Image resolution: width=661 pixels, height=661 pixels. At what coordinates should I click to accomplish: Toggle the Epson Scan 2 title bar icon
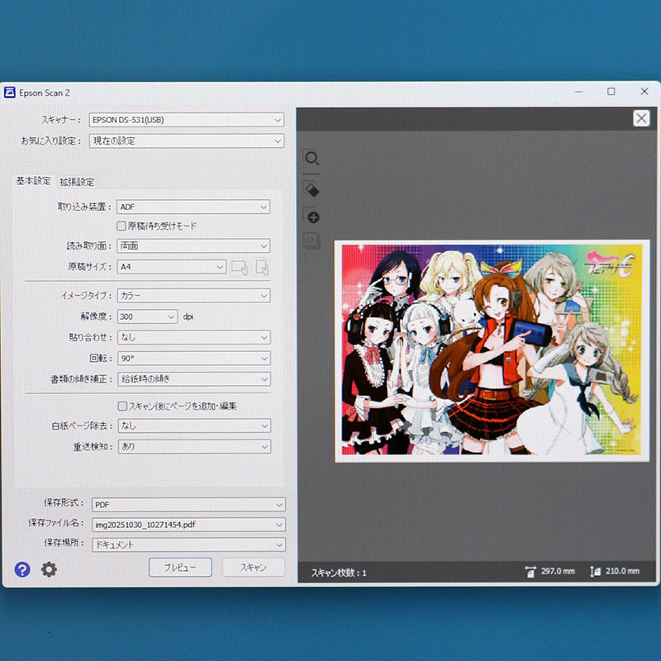click(9, 93)
